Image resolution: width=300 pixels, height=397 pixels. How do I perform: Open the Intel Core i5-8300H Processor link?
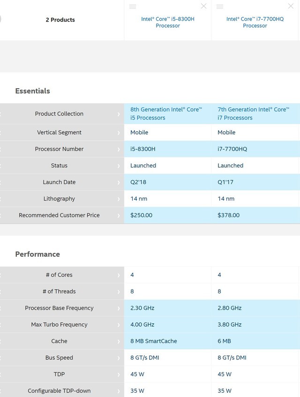point(167,23)
